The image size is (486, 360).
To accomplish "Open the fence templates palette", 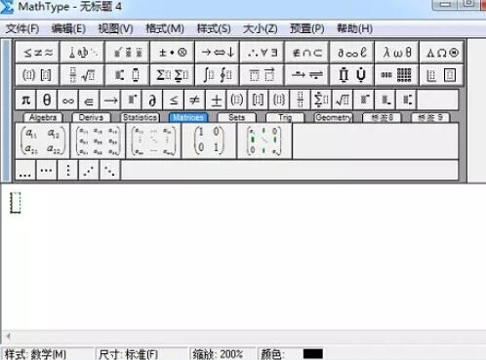I will [x=37, y=75].
